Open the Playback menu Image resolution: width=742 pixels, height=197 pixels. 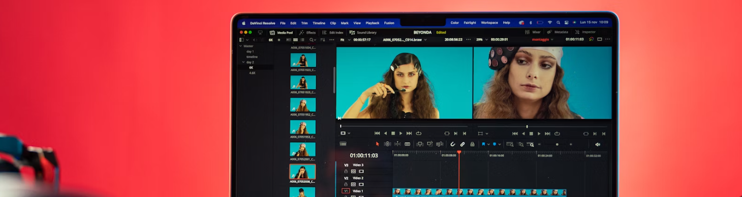[x=373, y=23]
